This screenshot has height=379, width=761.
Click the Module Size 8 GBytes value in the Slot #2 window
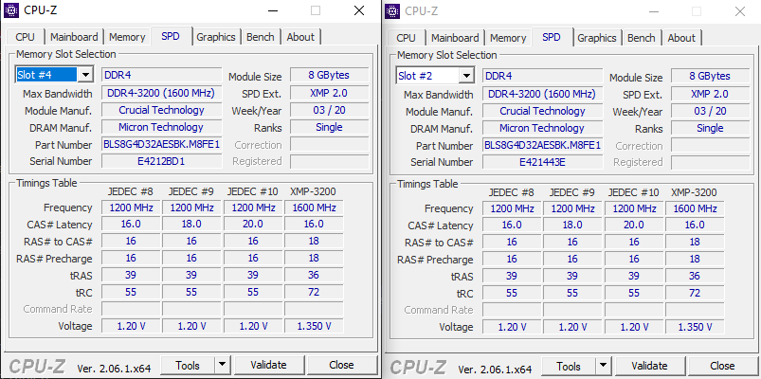pyautogui.click(x=710, y=76)
